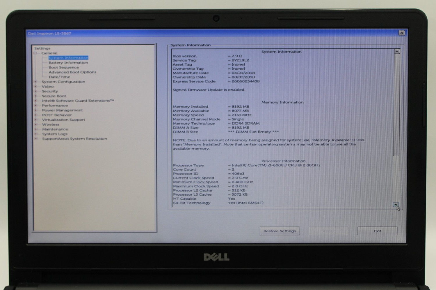Click Processor ID value 406e3
Image resolution: width=436 pixels, height=290 pixels.
point(238,174)
